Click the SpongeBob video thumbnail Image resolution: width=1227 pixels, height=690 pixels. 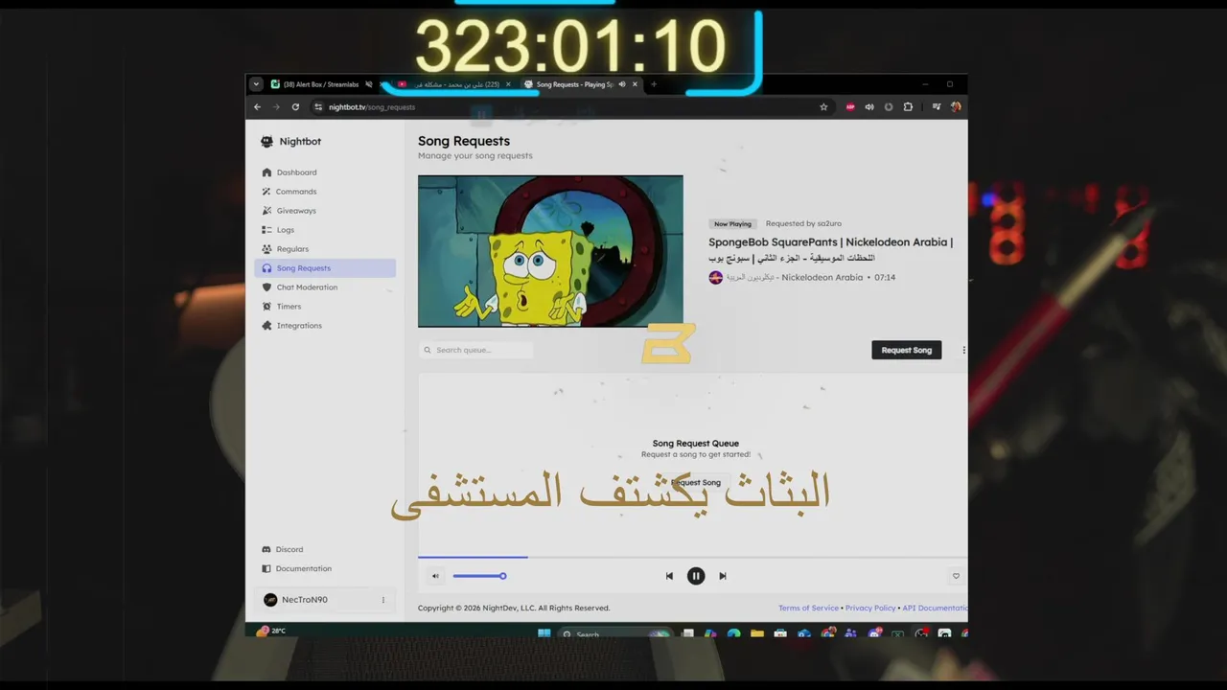pyautogui.click(x=550, y=251)
